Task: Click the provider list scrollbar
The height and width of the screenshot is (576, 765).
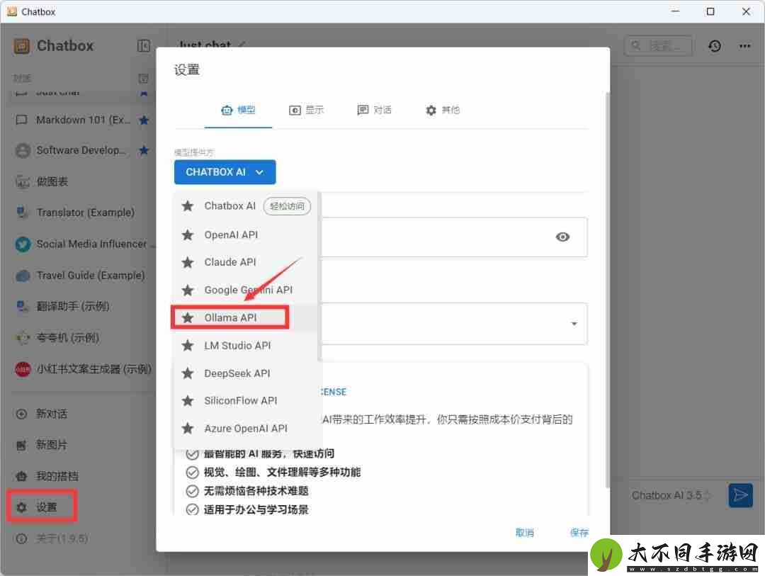Action: tap(319, 277)
